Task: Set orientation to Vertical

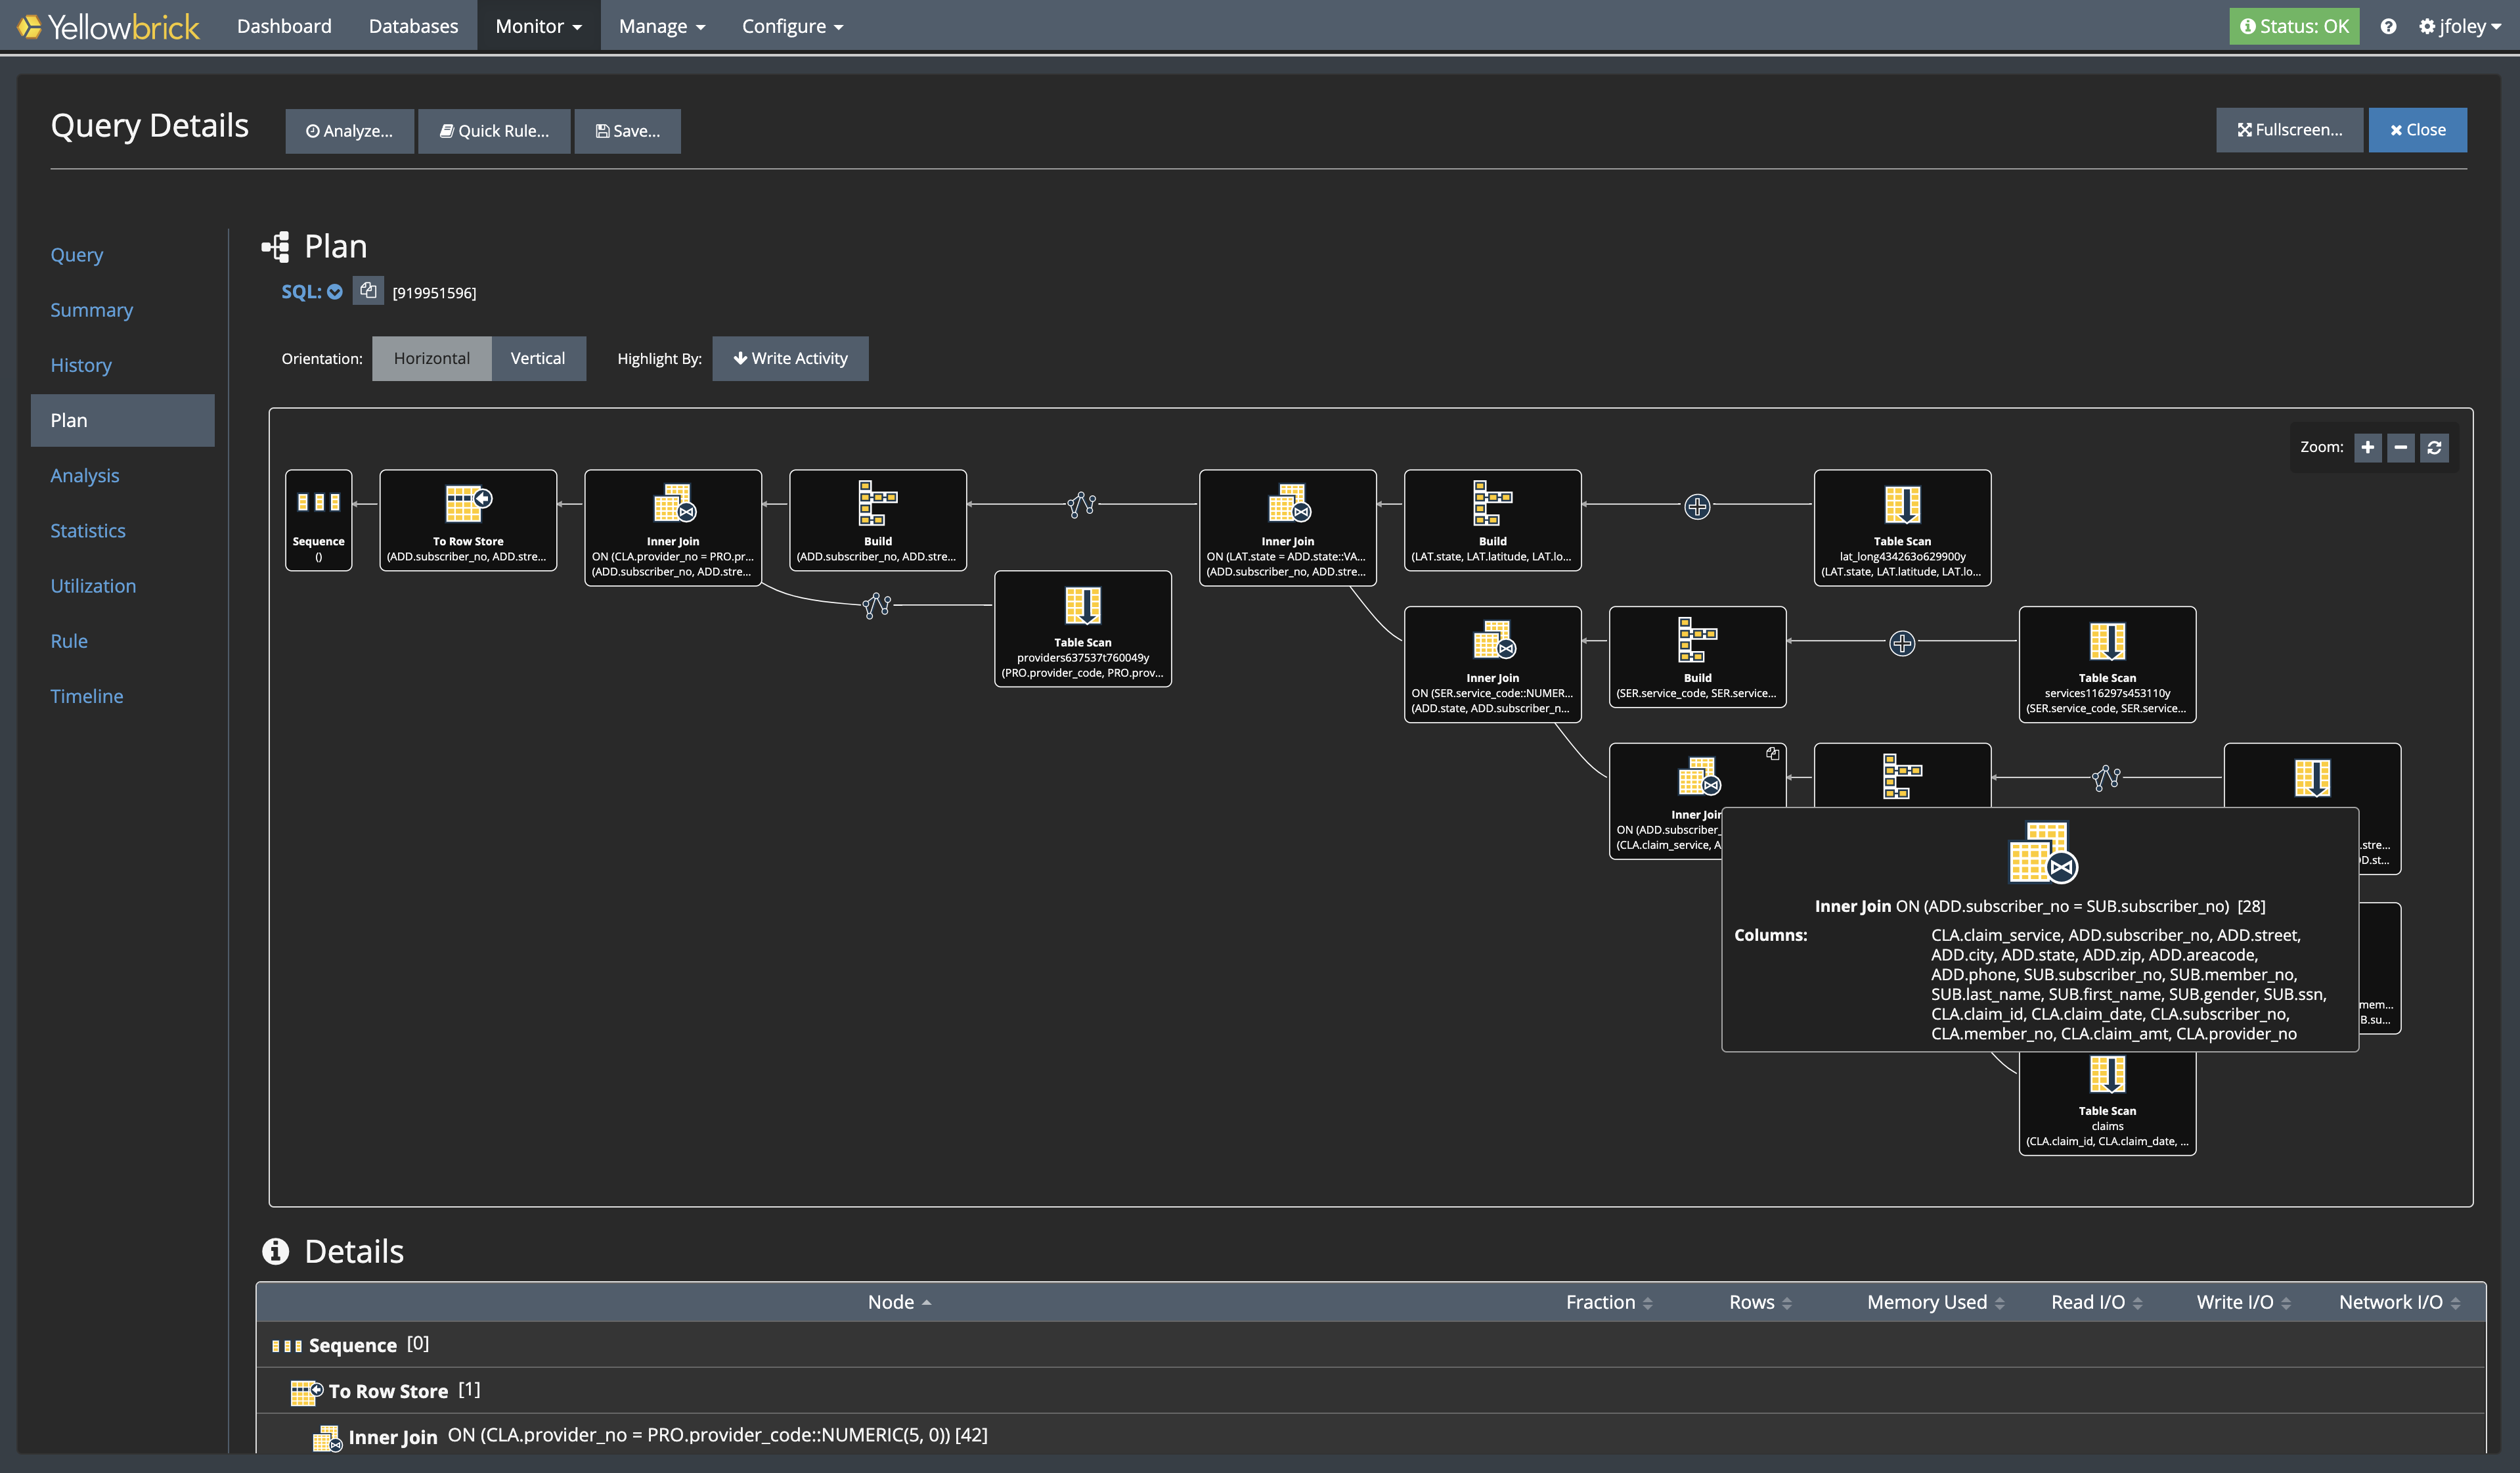Action: tap(538, 358)
